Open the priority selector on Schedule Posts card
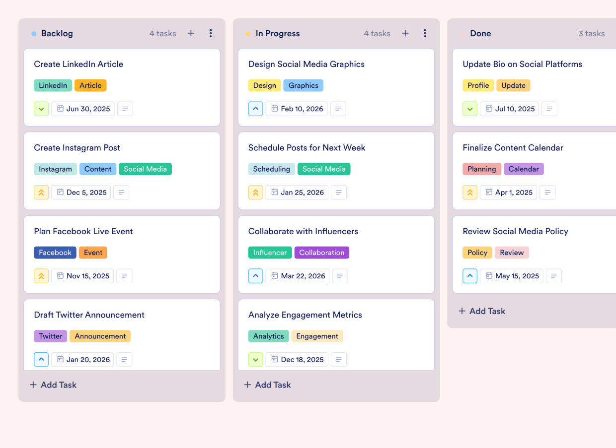This screenshot has height=448, width=616. pyautogui.click(x=255, y=192)
